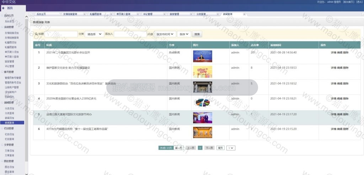
Task: Click the 退出 logout link
Action: (x=359, y=2)
